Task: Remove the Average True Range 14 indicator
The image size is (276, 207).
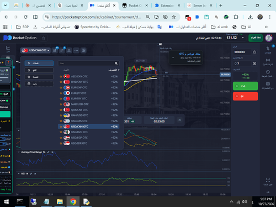Action: 52,152
